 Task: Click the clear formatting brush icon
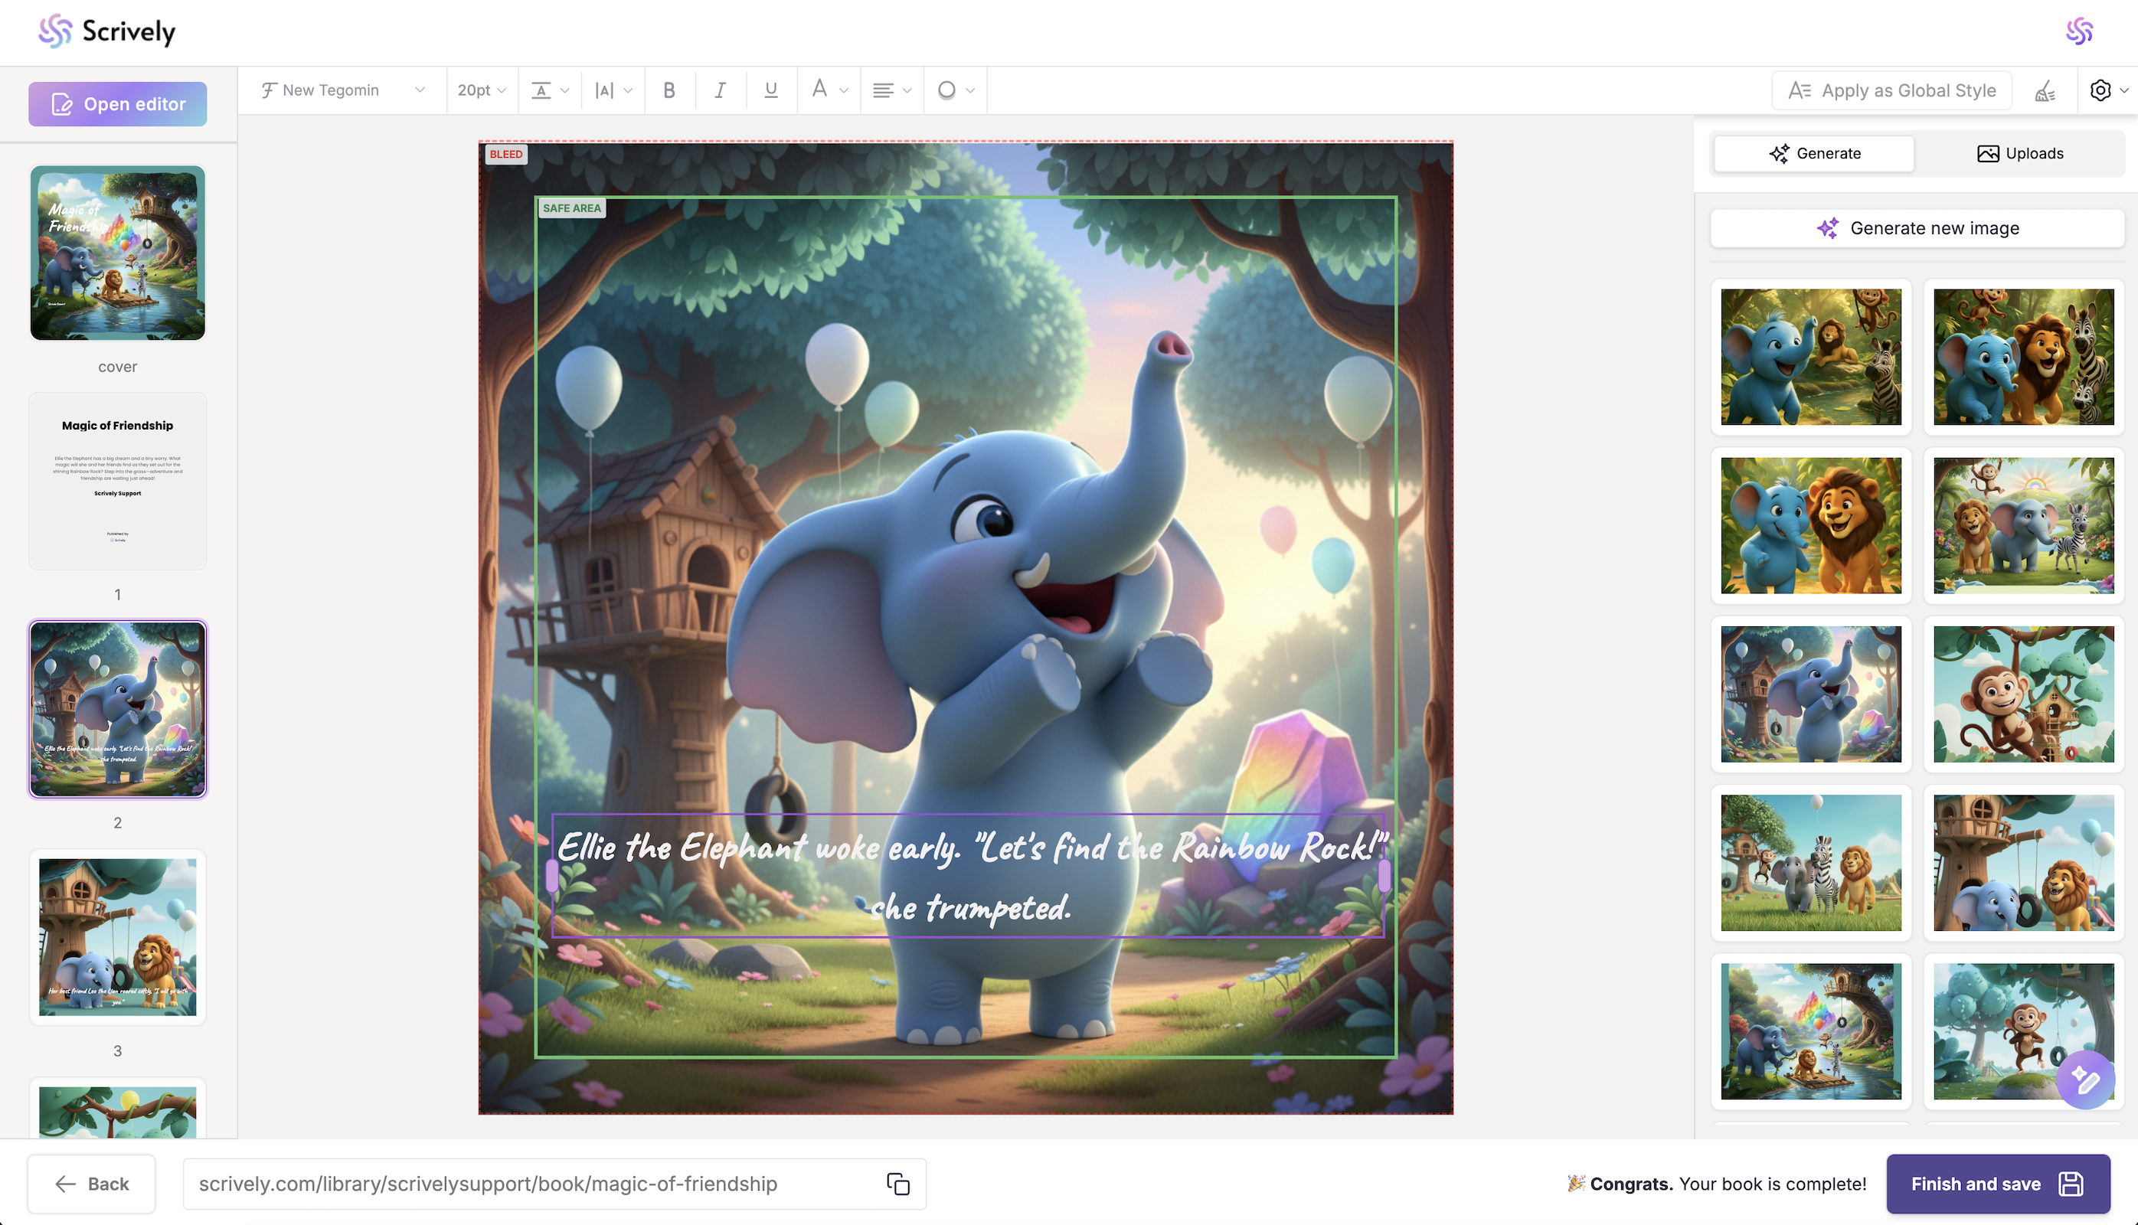[2045, 91]
